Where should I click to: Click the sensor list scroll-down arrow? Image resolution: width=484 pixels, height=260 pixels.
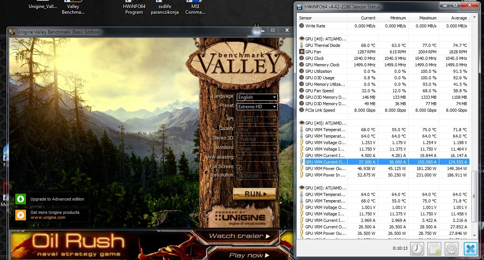[x=474, y=236]
